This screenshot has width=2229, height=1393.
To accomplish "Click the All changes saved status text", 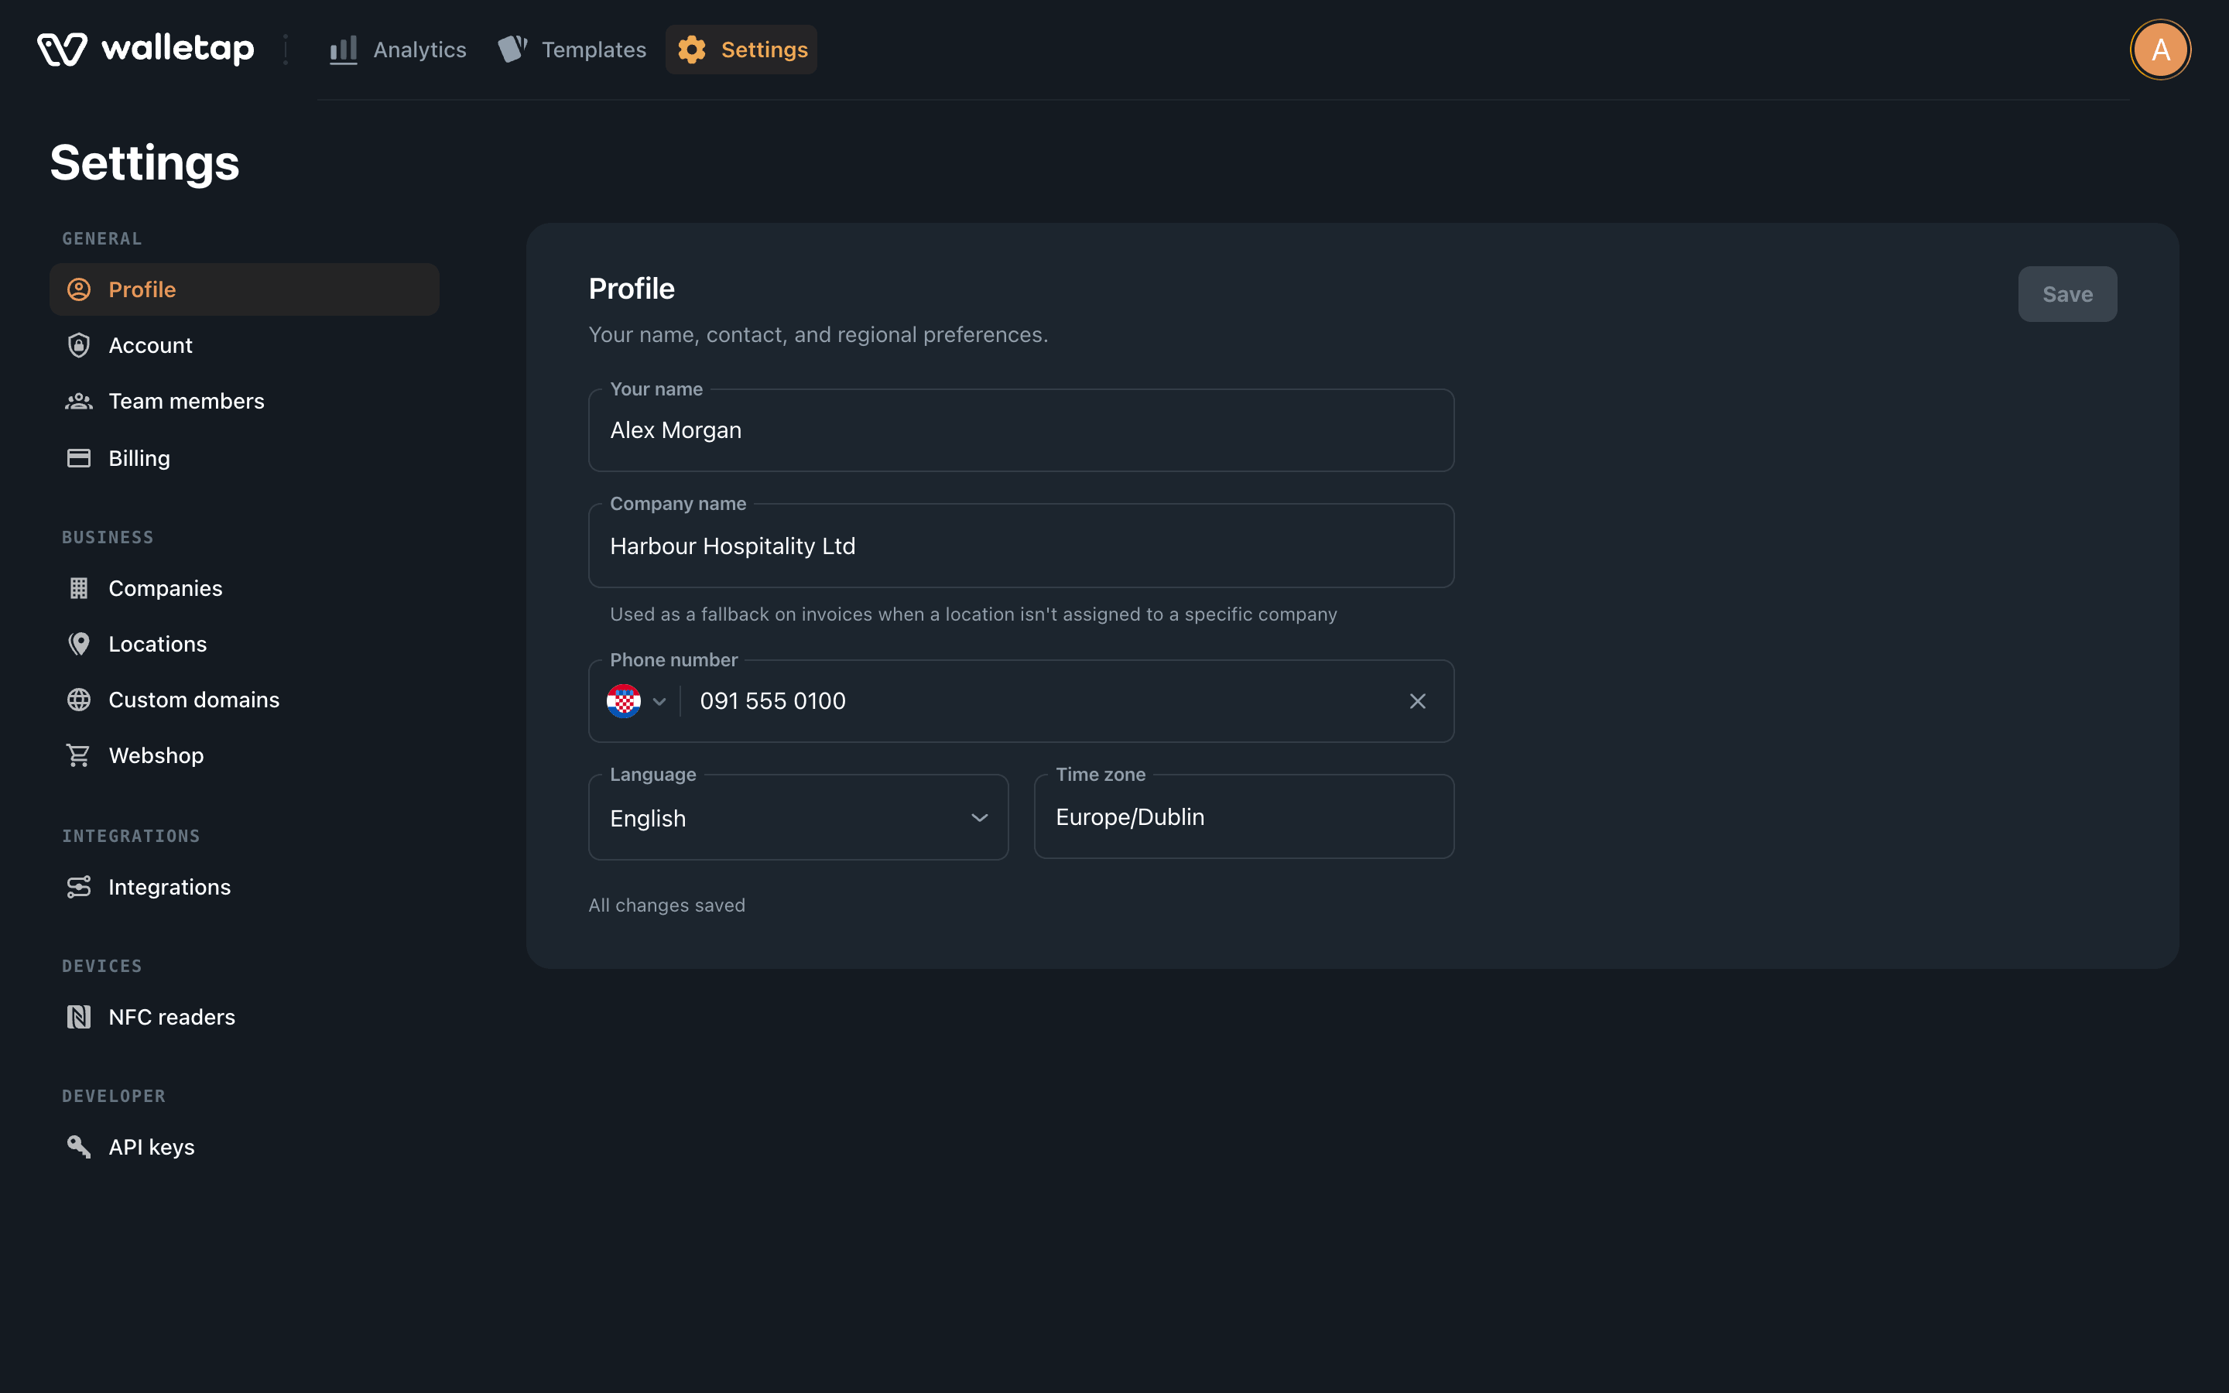I will (667, 905).
